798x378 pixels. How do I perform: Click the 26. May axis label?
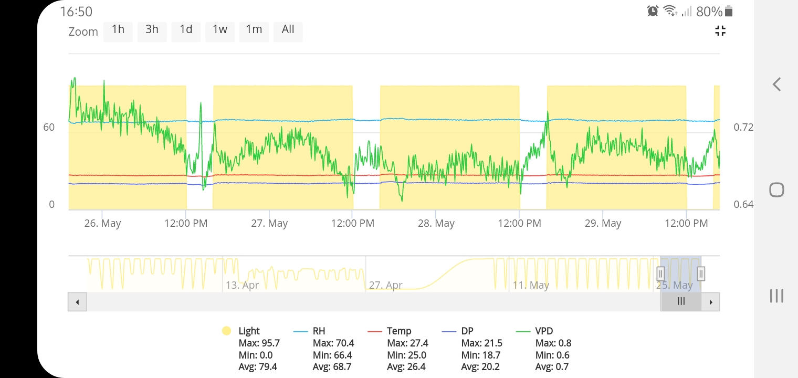tap(102, 223)
